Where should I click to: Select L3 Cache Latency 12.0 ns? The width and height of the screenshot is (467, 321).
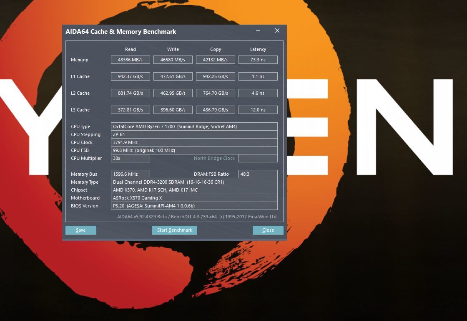click(x=258, y=110)
